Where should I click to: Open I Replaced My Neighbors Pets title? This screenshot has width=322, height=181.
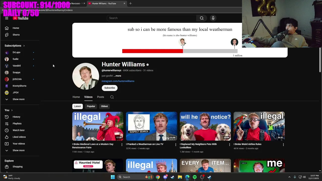tap(198, 146)
